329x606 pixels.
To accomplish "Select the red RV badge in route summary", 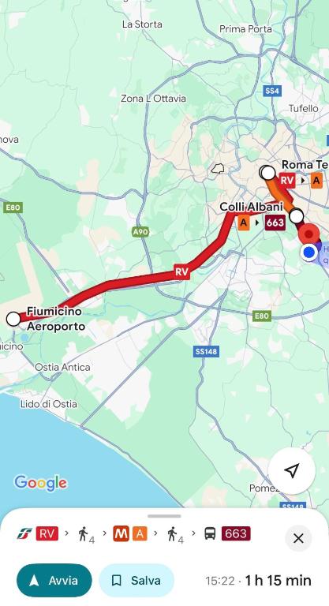I will point(47,533).
